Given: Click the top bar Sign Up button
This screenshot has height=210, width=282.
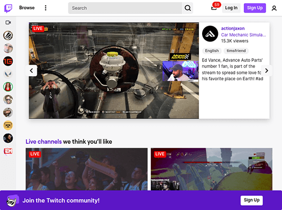Looking at the screenshot, I should (x=255, y=8).
